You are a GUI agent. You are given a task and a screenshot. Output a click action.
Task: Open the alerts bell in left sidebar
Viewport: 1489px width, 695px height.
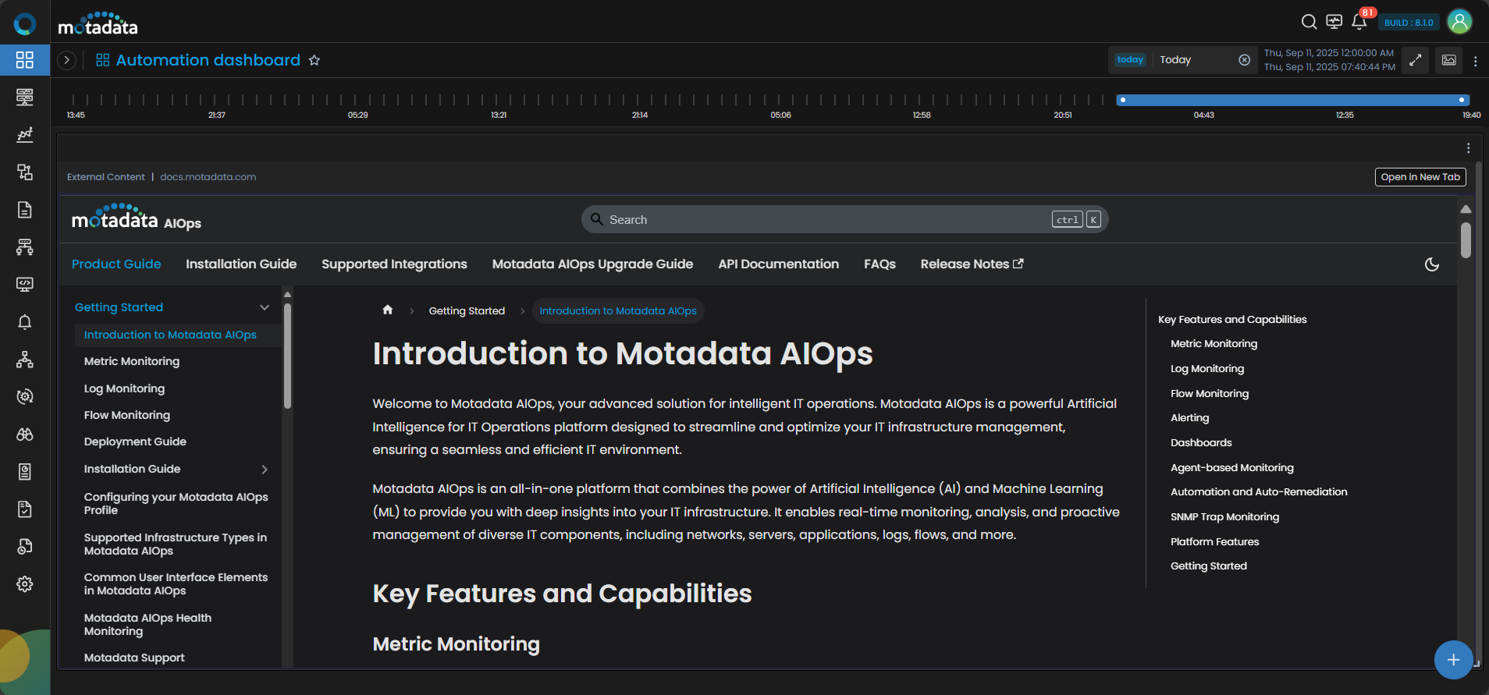pyautogui.click(x=25, y=322)
